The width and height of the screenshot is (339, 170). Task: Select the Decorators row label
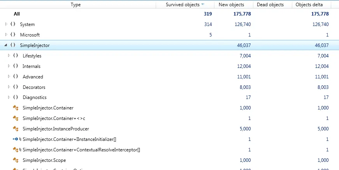pyautogui.click(x=34, y=87)
